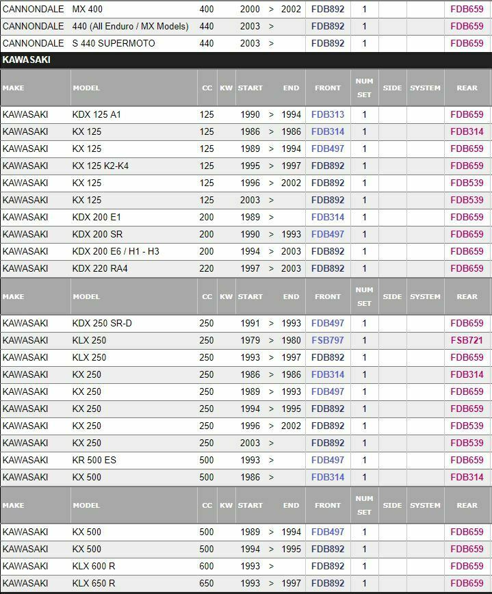
Task: Select start year '1997' in KDX 220 RA4 row
Action: pyautogui.click(x=250, y=268)
